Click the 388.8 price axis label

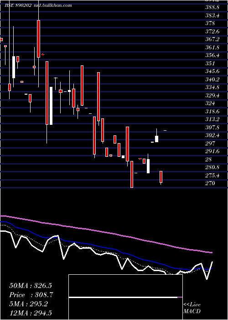(x=213, y=7)
